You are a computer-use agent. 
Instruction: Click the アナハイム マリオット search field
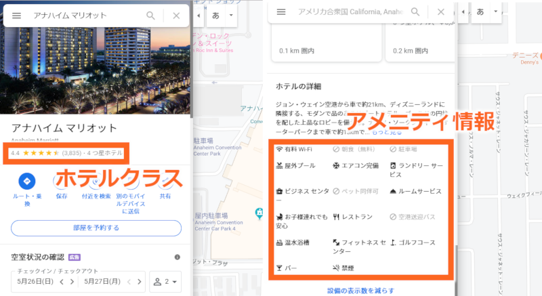pos(70,16)
